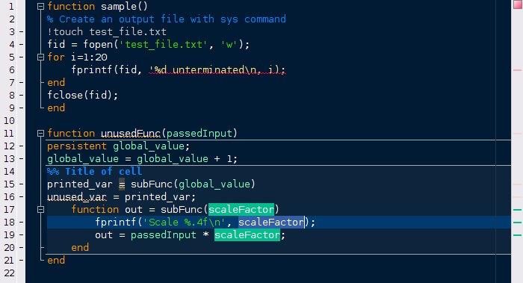Click the green highlight marker beside line 18
The width and height of the screenshot is (523, 283).
coord(517,223)
